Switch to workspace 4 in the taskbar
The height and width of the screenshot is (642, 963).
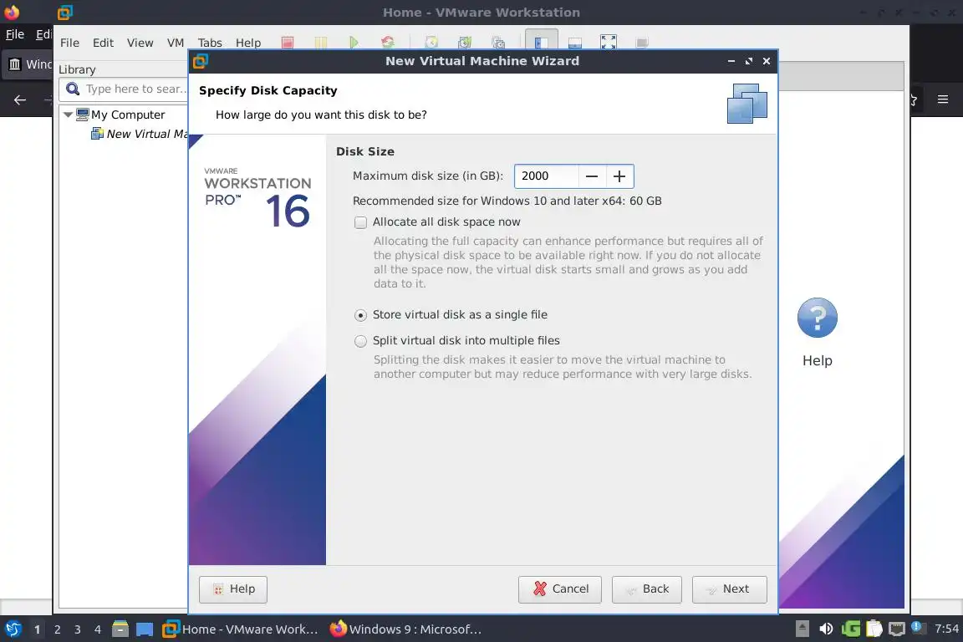click(97, 629)
